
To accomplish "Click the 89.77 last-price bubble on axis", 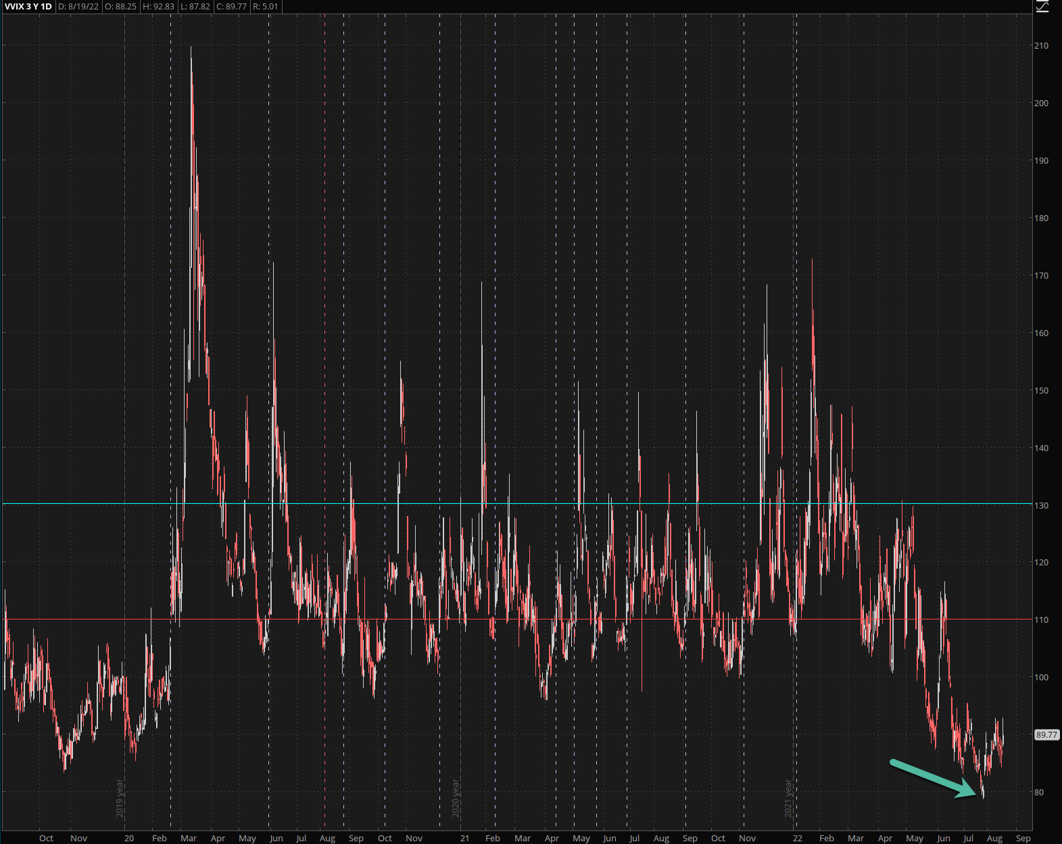I will (1046, 734).
